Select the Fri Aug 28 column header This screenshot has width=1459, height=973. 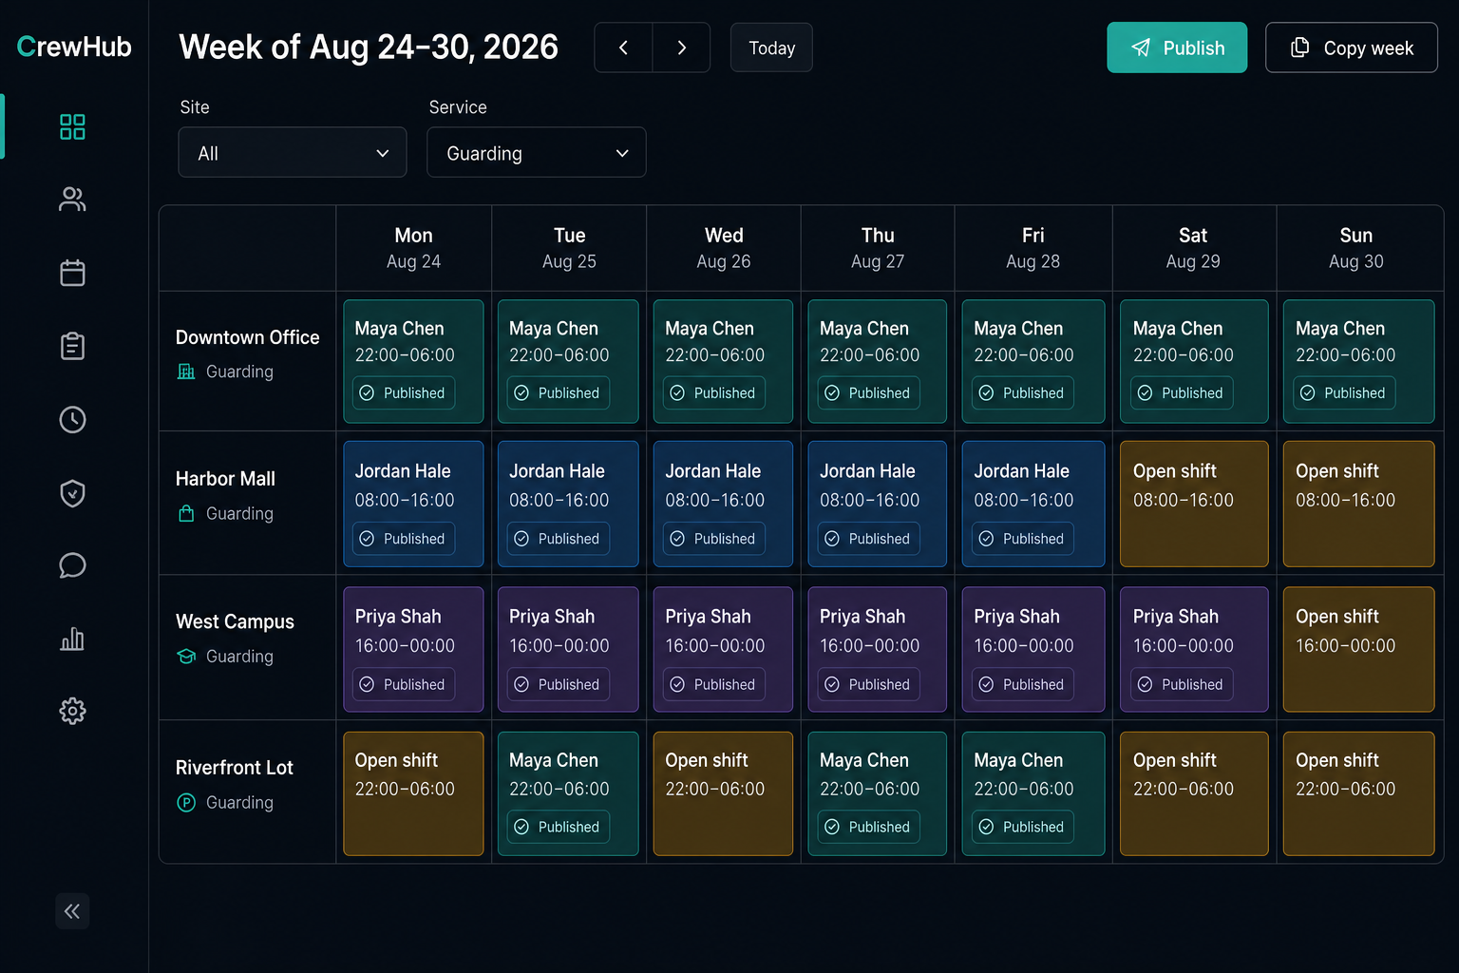click(x=1033, y=248)
